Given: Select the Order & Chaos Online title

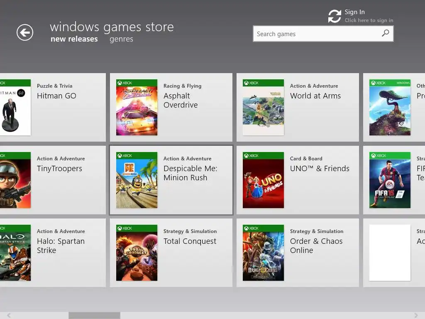Looking at the screenshot, I should [316, 246].
